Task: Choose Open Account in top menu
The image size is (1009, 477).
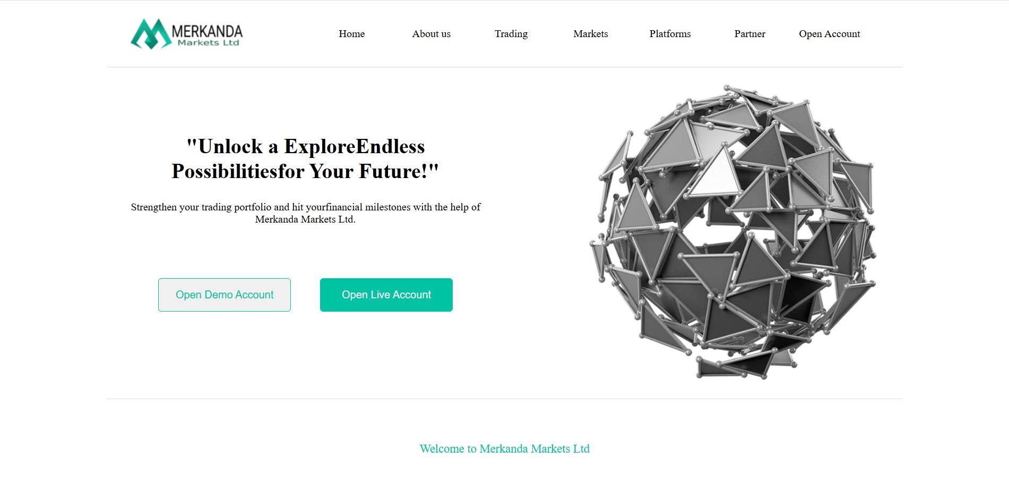Action: coord(829,34)
